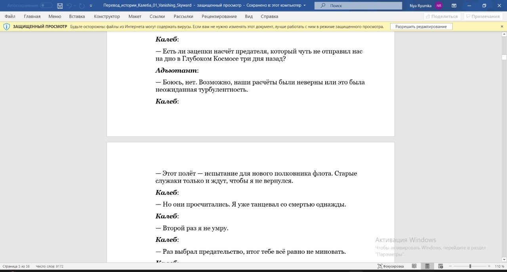Select the Макет tab
The height and width of the screenshot is (272, 507).
tap(135, 16)
